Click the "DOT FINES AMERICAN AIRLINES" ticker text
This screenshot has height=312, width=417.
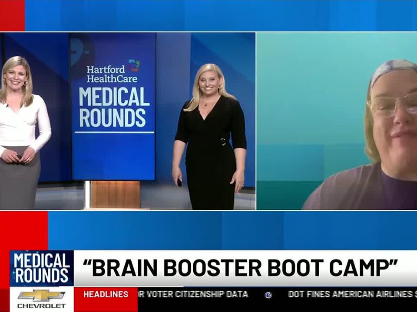pyautogui.click(x=352, y=294)
